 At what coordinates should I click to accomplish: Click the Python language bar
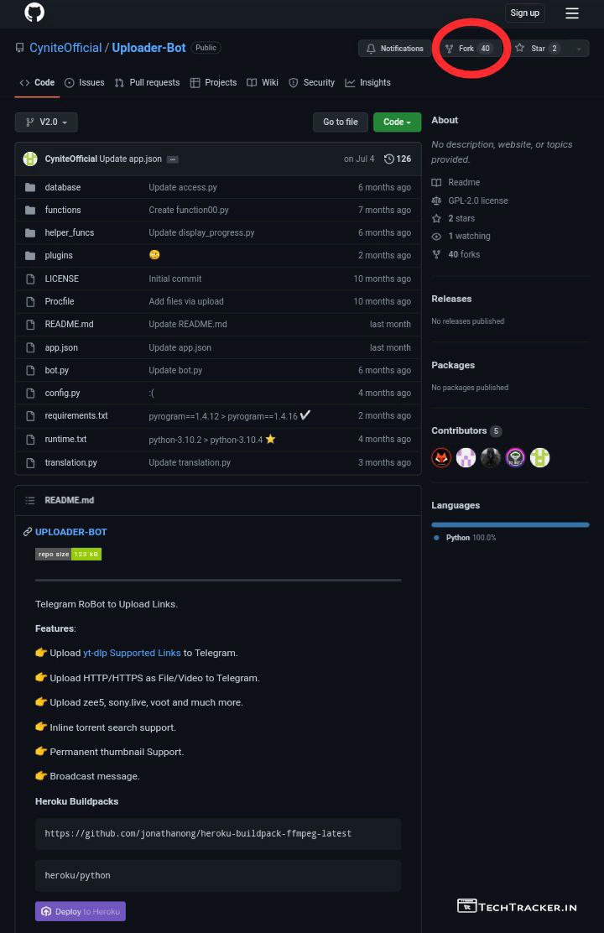tap(510, 524)
